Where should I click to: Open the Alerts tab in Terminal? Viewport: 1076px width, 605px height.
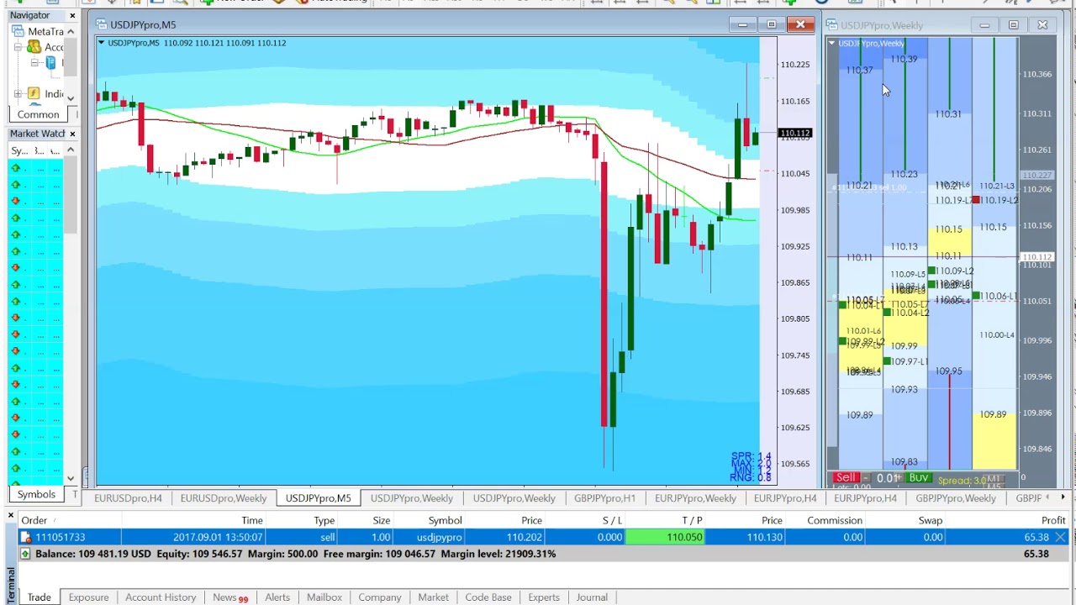(277, 597)
